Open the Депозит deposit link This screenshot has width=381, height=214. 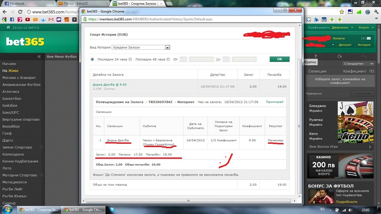(x=345, y=45)
